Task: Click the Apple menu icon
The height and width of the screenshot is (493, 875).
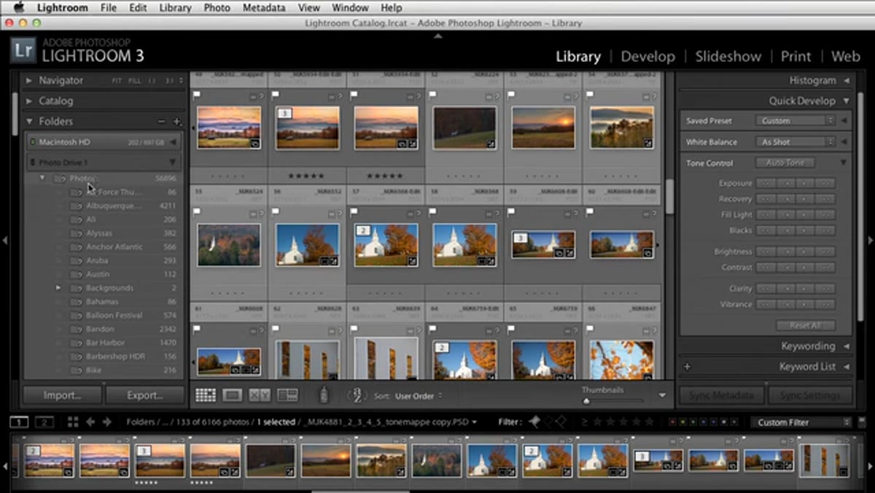Action: pyautogui.click(x=18, y=8)
